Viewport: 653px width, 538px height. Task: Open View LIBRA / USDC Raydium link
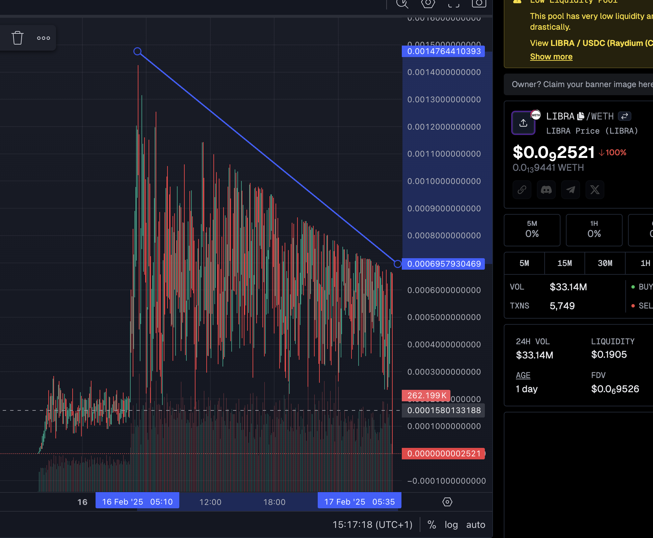click(591, 43)
